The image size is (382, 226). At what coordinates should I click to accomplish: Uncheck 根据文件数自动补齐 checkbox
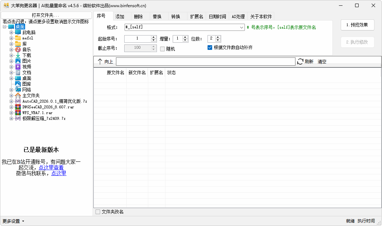[210, 47]
